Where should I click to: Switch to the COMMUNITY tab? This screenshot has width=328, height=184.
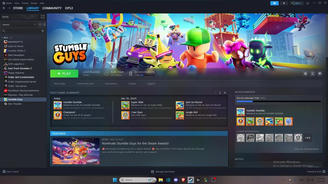click(x=52, y=8)
